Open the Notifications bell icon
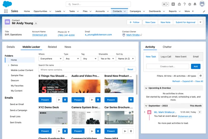Image resolution: width=208 pixels, height=139 pixels. [x=195, y=4]
